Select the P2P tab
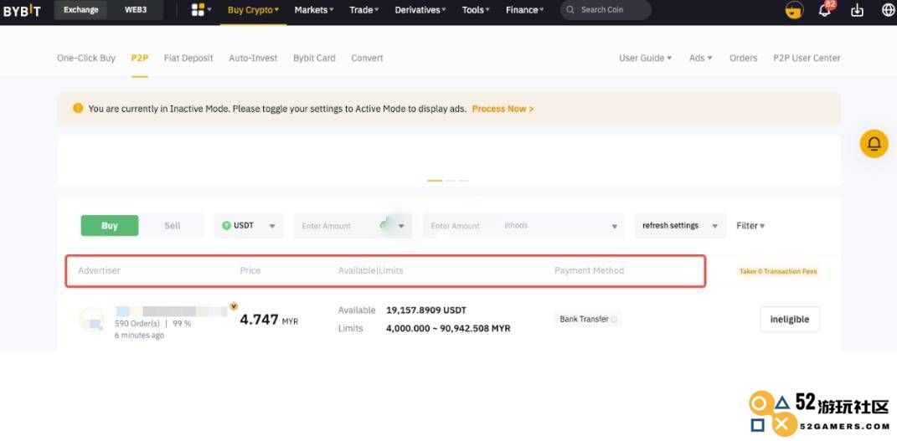The width and height of the screenshot is (897, 441). (x=140, y=58)
